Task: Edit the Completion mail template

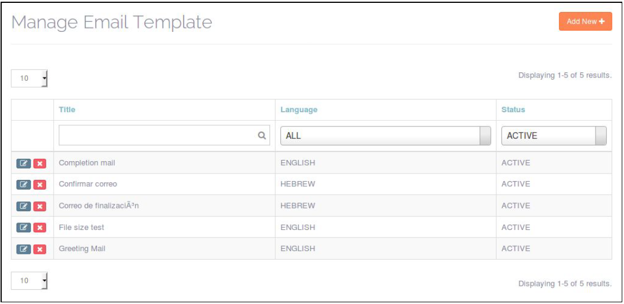Action: tap(23, 163)
